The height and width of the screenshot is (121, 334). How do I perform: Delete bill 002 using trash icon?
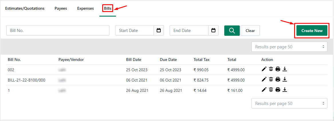point(271,69)
